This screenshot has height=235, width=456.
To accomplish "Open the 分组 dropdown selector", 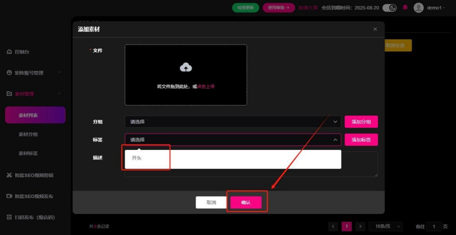I will 233,122.
